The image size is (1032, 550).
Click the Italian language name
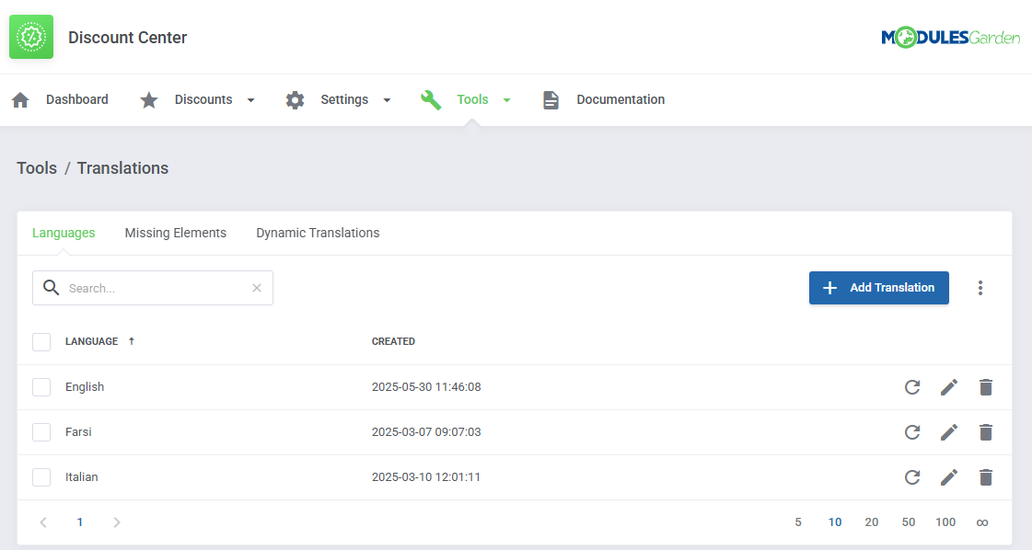(82, 477)
